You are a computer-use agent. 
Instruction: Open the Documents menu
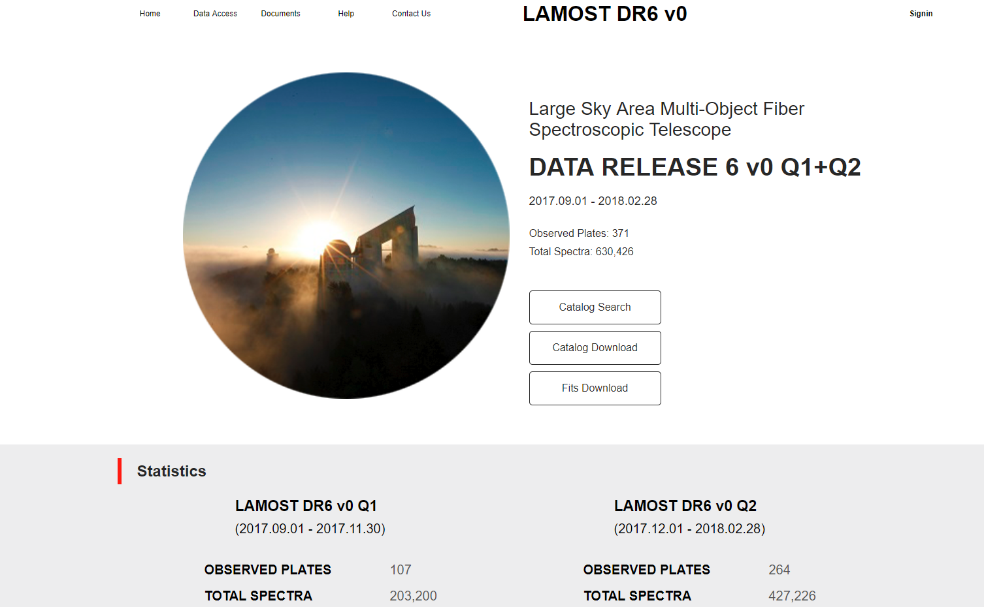280,14
